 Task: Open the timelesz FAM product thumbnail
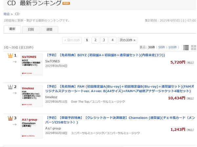click(x=32, y=96)
